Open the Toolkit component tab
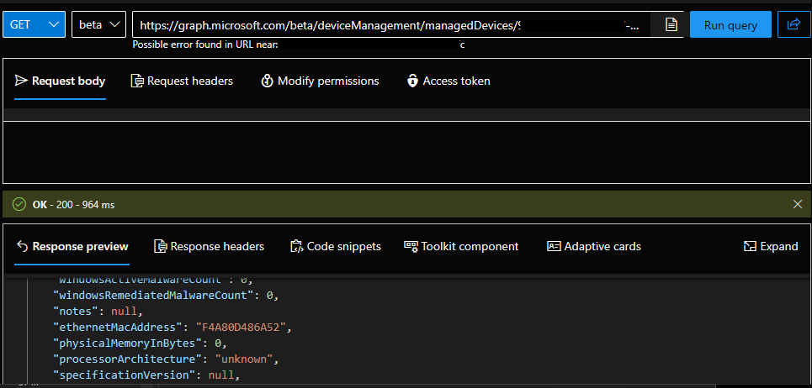Image resolution: width=812 pixels, height=388 pixels. (x=461, y=246)
